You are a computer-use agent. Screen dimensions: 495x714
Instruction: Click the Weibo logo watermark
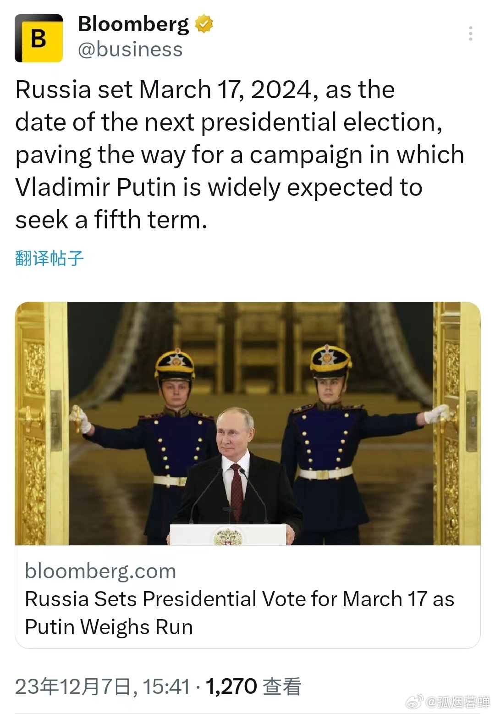pyautogui.click(x=415, y=702)
